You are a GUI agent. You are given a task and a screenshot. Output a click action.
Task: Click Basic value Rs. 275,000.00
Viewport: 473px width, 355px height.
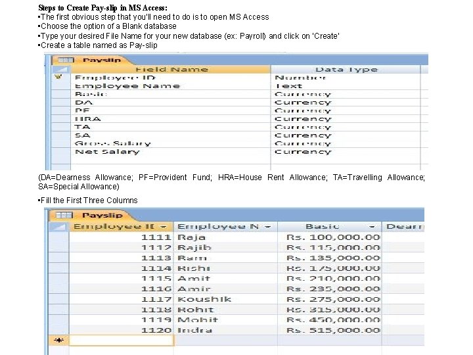coord(329,299)
